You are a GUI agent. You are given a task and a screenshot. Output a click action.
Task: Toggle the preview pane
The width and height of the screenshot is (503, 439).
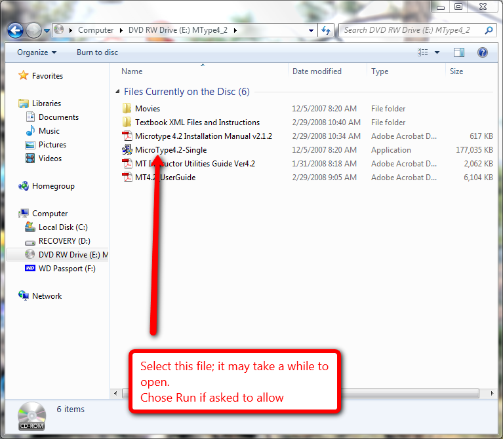pyautogui.click(x=458, y=52)
